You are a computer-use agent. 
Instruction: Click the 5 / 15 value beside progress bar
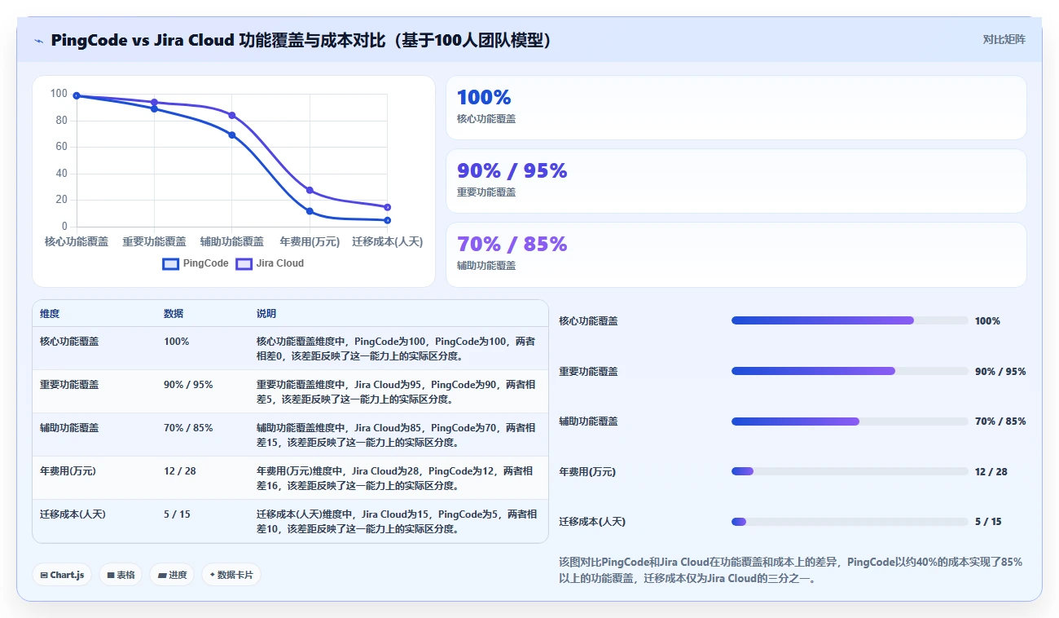(x=988, y=522)
